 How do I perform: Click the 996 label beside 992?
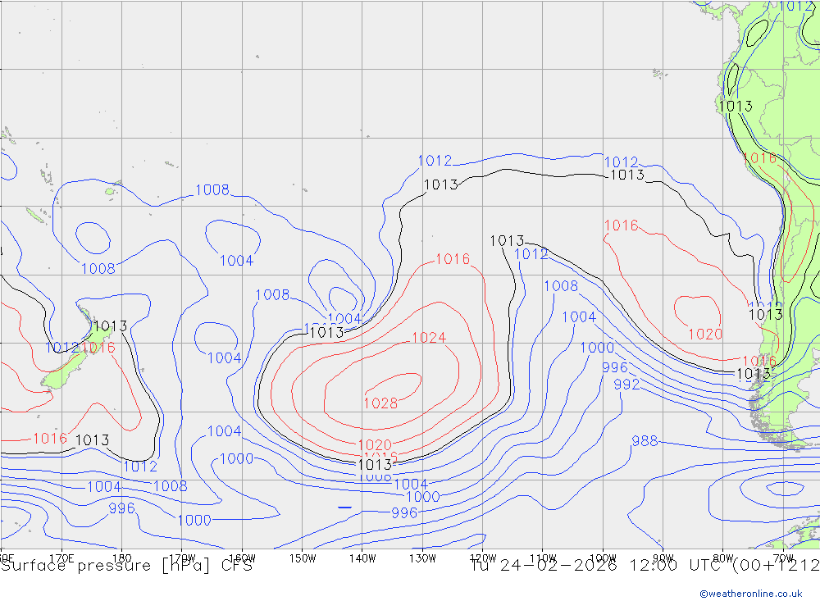point(614,368)
